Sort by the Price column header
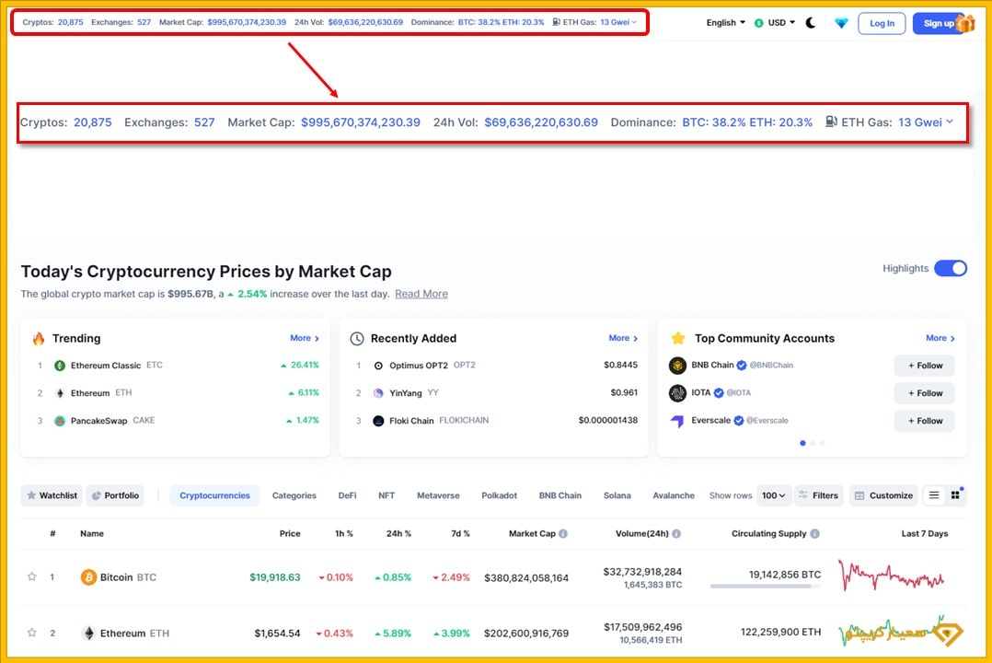This screenshot has height=663, width=992. (290, 534)
